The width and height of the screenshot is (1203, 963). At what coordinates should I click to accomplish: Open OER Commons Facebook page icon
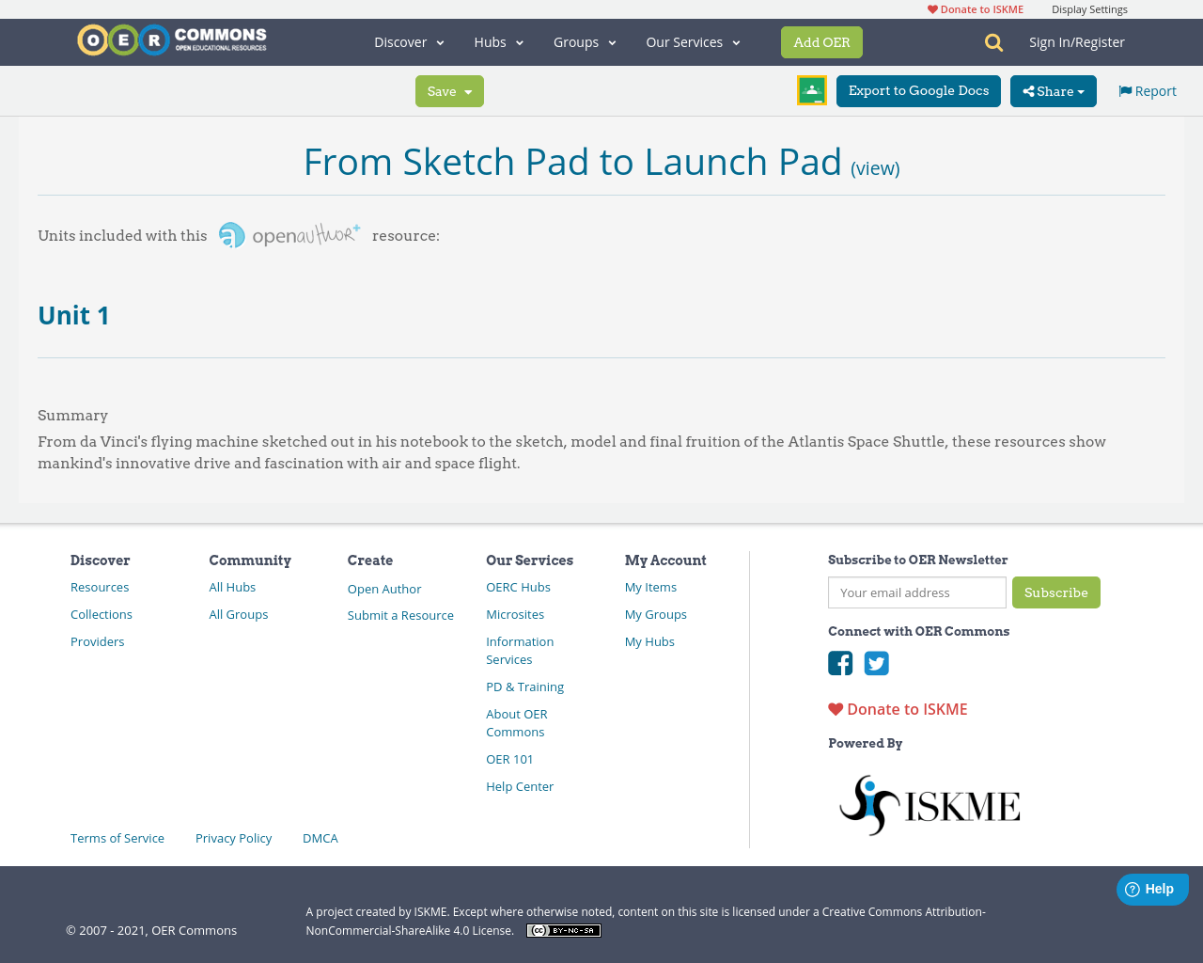839,663
